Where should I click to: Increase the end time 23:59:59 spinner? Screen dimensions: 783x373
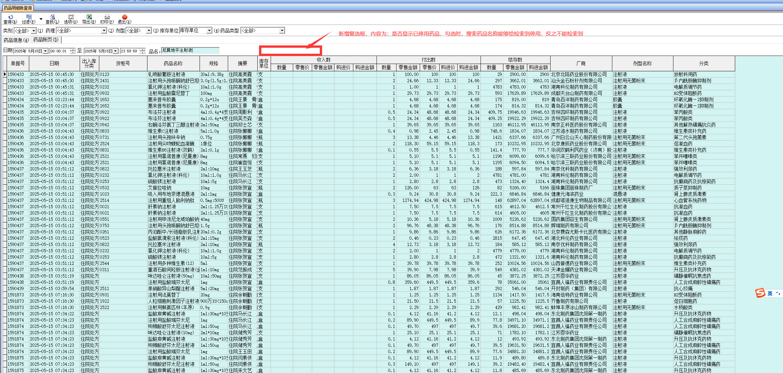tap(142, 50)
